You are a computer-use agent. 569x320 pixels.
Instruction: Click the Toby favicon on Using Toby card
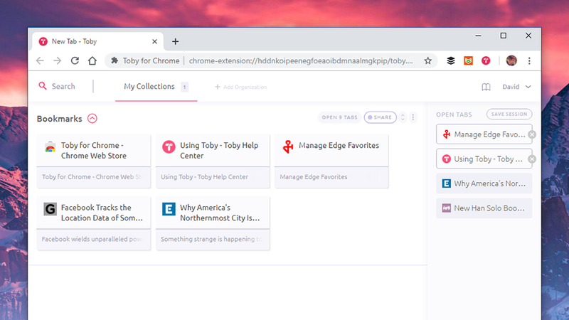point(169,147)
